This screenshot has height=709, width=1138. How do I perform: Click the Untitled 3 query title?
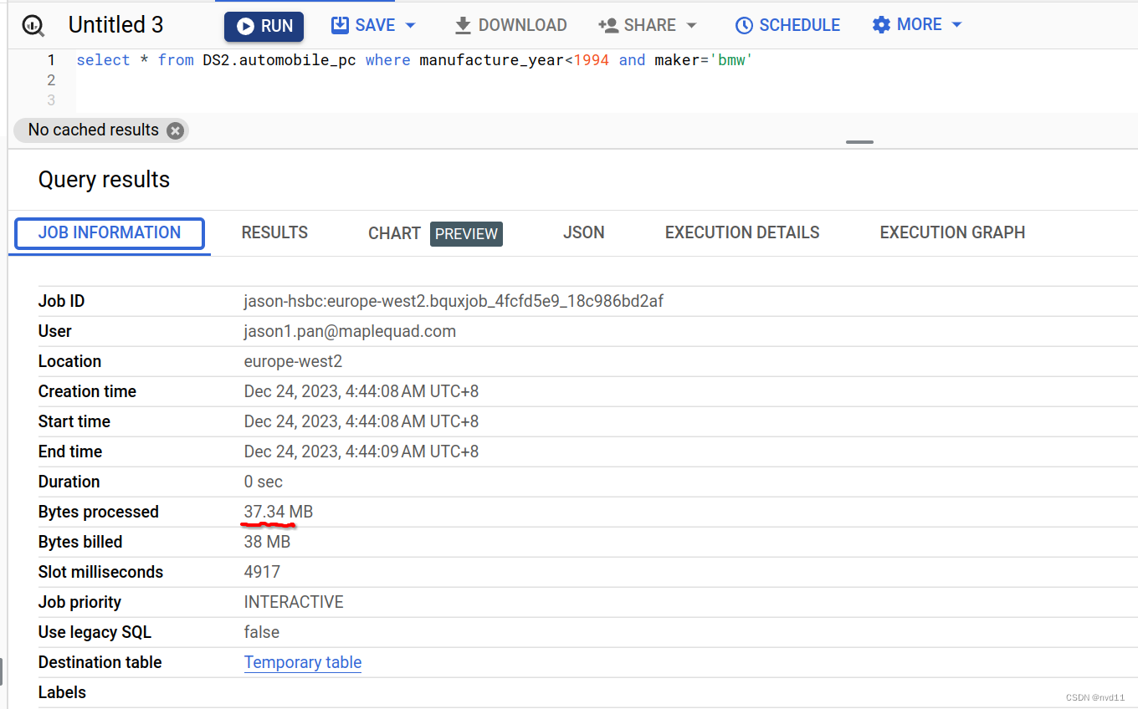[115, 25]
